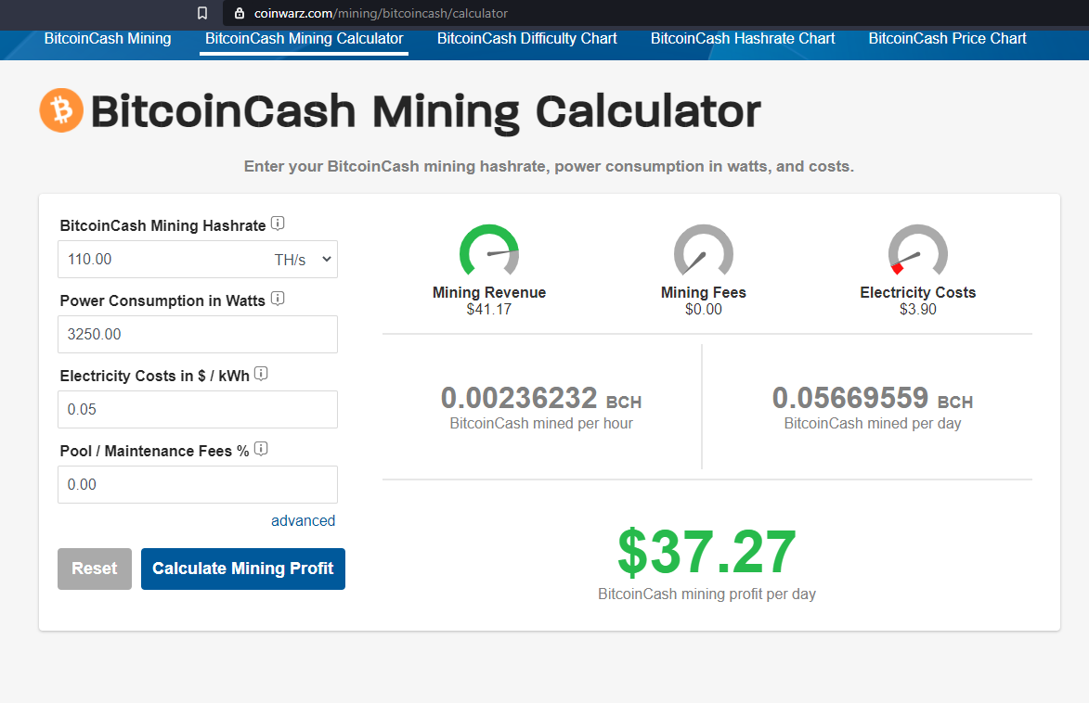Click the Mining Revenue $41.17 amount
The height and width of the screenshot is (703, 1089).
tap(489, 310)
